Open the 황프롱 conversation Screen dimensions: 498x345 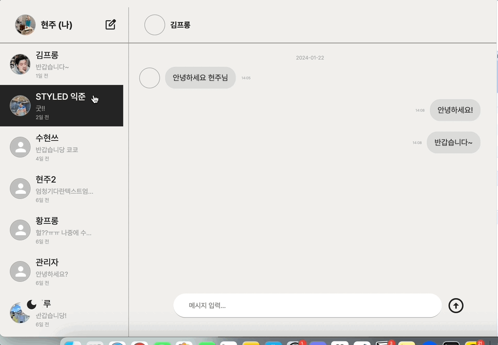[62, 230]
